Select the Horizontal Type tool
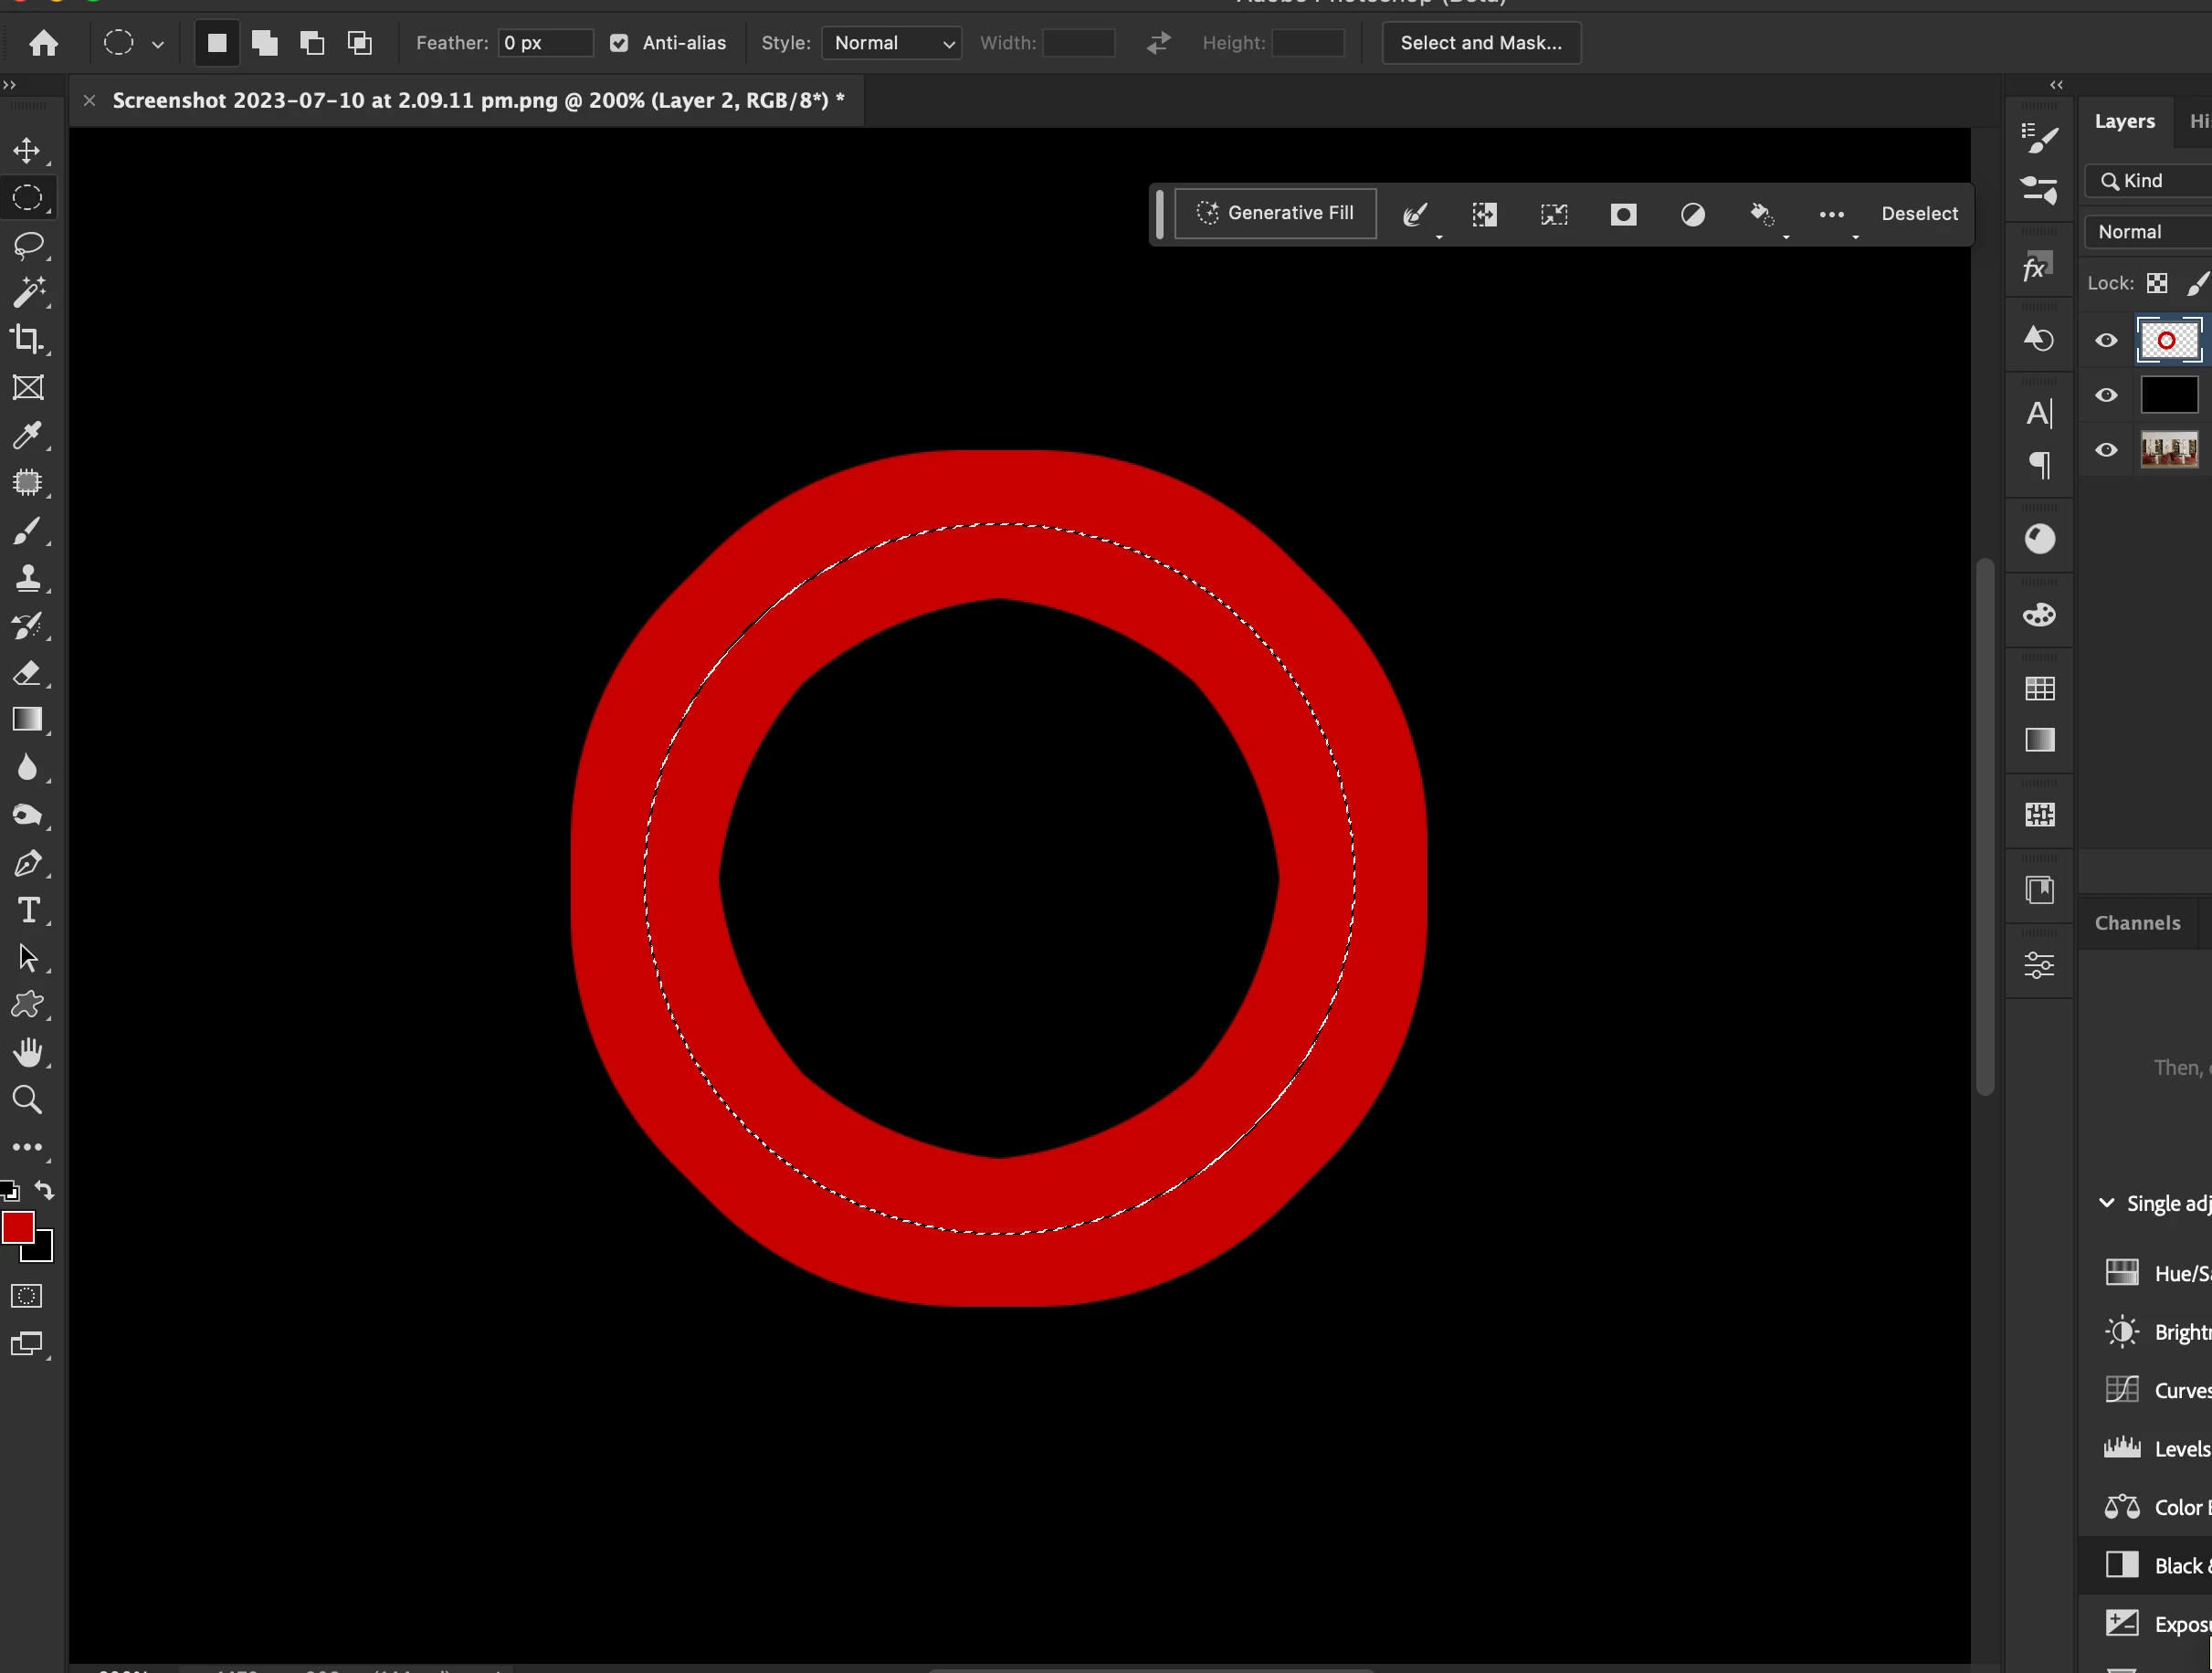Viewport: 2212px width, 1673px height. (27, 911)
